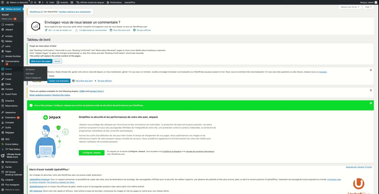The height and width of the screenshot is (194, 379).
Task: Open the comments bubble icon showing 3
Action: [41, 2]
